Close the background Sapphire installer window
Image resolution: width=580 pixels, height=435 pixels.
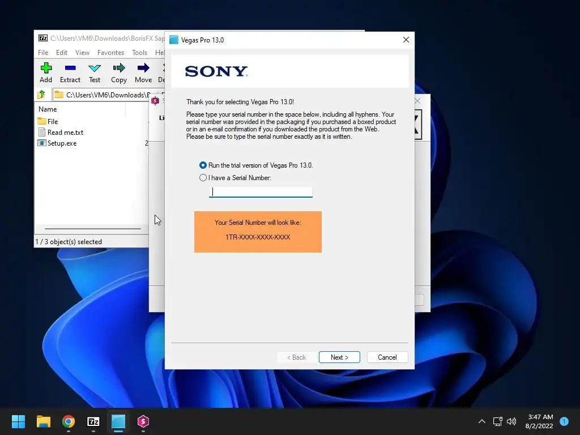tap(418, 101)
